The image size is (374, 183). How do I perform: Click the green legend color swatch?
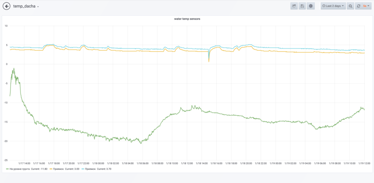[7, 169]
